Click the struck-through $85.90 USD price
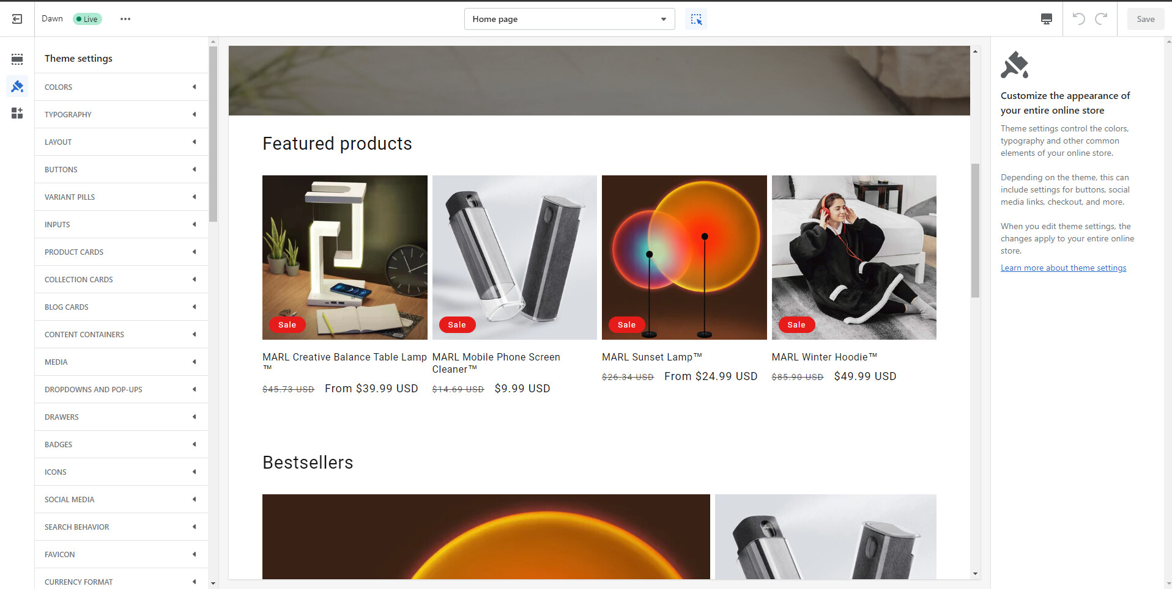Viewport: 1172px width, 589px height. pos(798,377)
